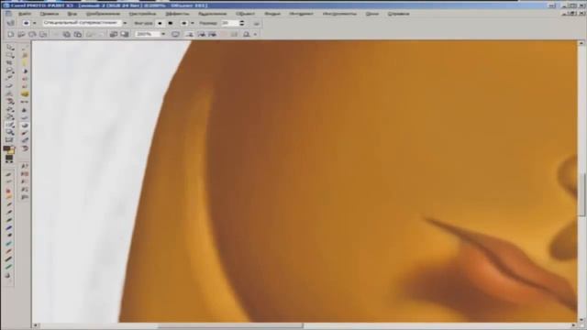This screenshot has height=330, width=587.
Task: Click the vertical scrollbar thumb
Action: point(581,194)
